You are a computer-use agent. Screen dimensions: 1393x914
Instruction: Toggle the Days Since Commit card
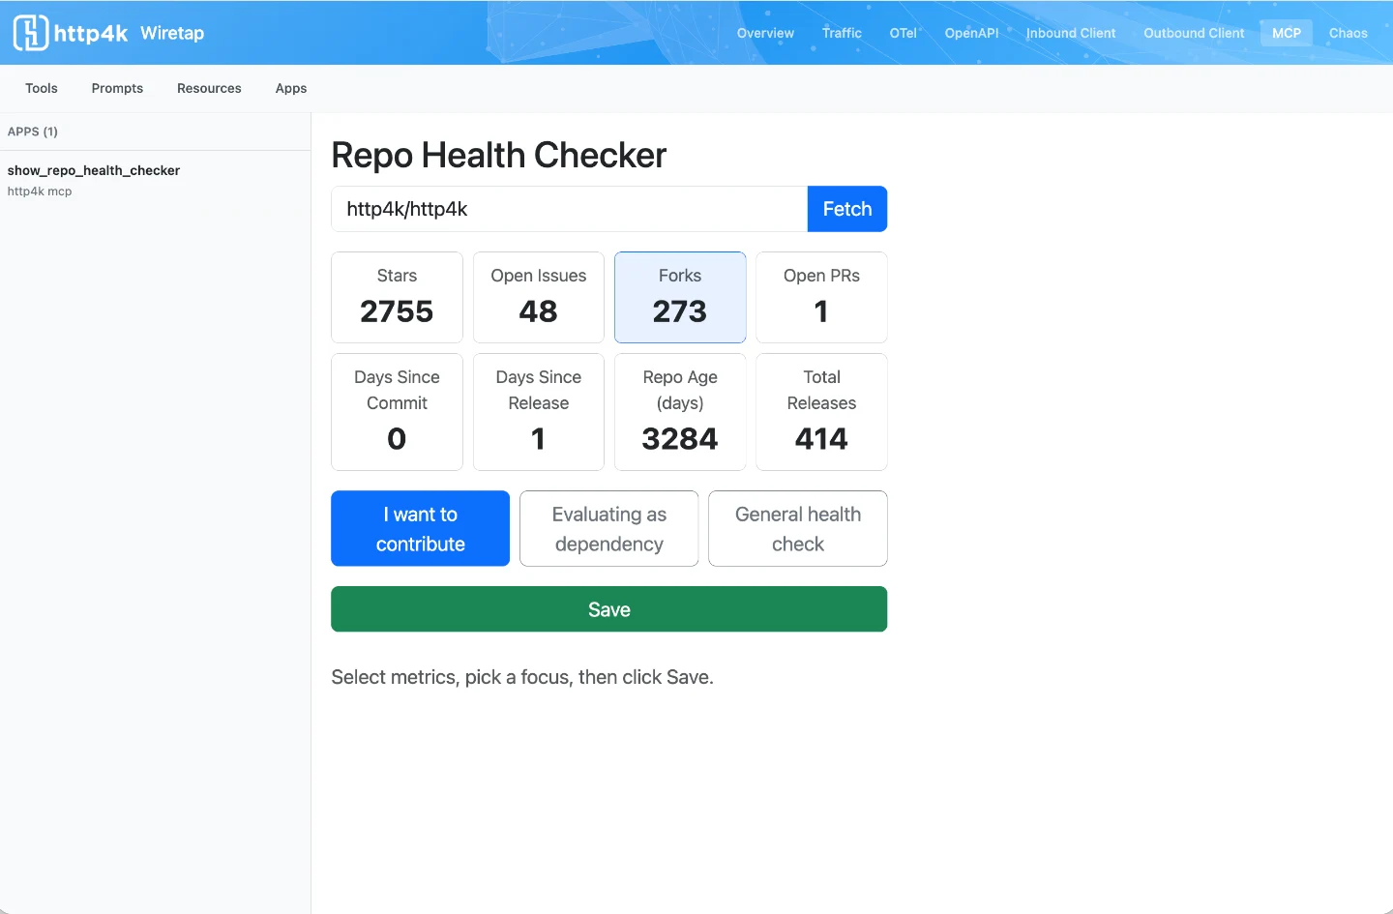[x=397, y=412]
